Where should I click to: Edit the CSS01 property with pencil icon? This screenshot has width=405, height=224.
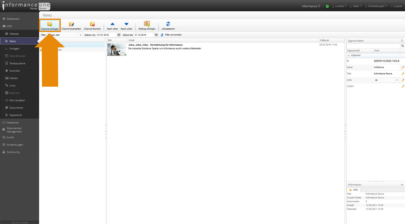point(403,86)
